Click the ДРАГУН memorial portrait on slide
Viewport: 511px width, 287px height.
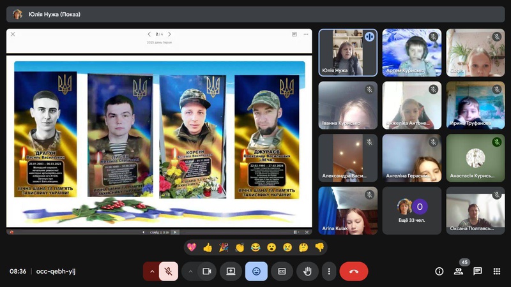pyautogui.click(x=45, y=134)
